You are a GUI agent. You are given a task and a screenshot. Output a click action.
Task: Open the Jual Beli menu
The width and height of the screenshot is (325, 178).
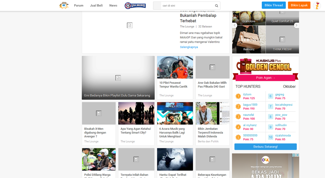tap(96, 5)
